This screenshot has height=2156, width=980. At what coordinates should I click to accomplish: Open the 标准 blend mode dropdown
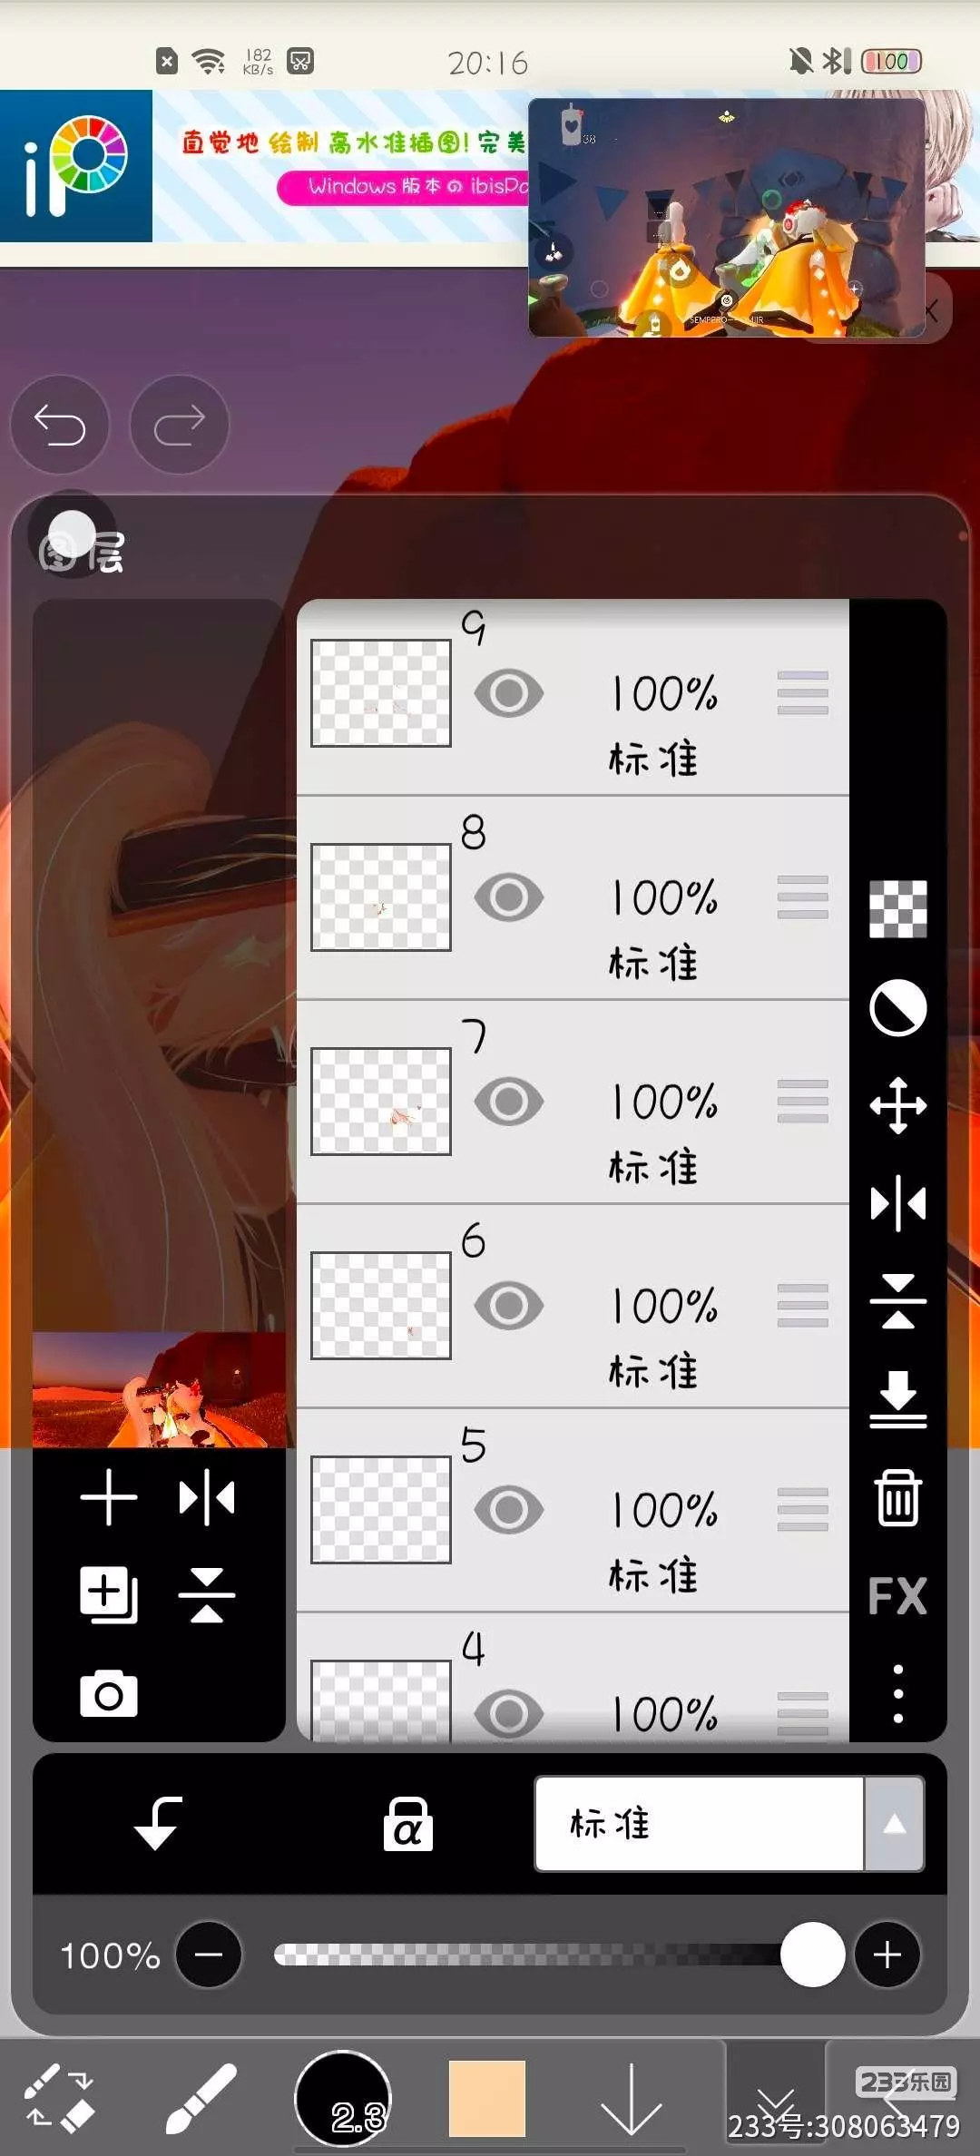(730, 1824)
